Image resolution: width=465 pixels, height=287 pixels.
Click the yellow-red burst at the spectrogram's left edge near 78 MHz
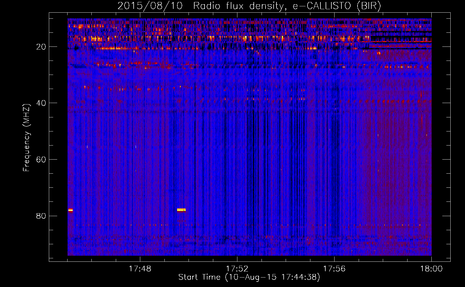(70, 210)
